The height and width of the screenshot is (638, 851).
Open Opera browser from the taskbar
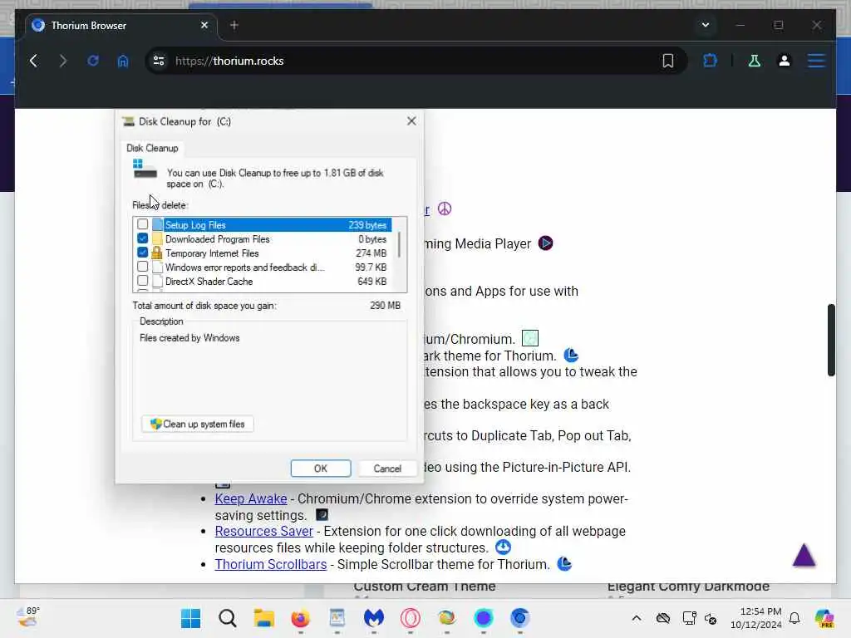pos(411,618)
